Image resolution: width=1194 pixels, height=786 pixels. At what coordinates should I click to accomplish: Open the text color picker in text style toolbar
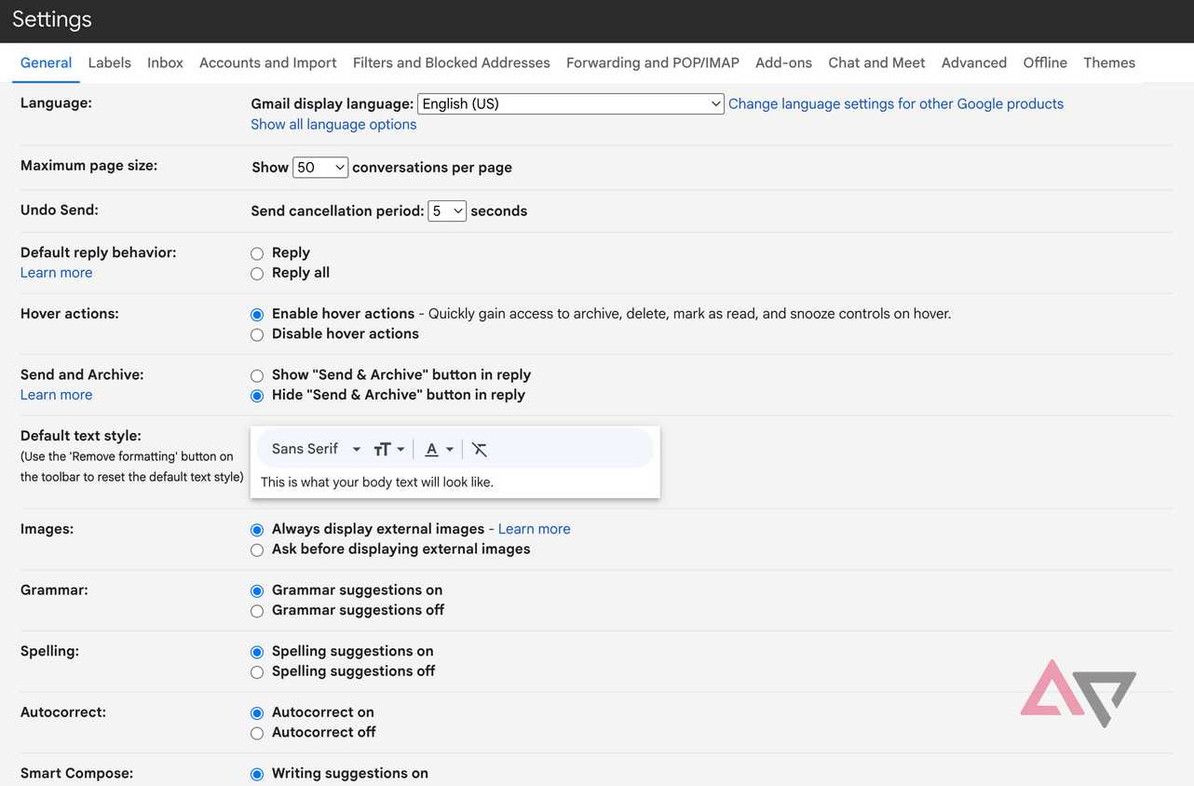coord(439,449)
